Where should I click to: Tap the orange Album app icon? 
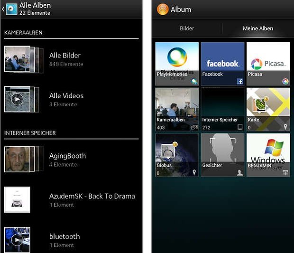point(163,9)
